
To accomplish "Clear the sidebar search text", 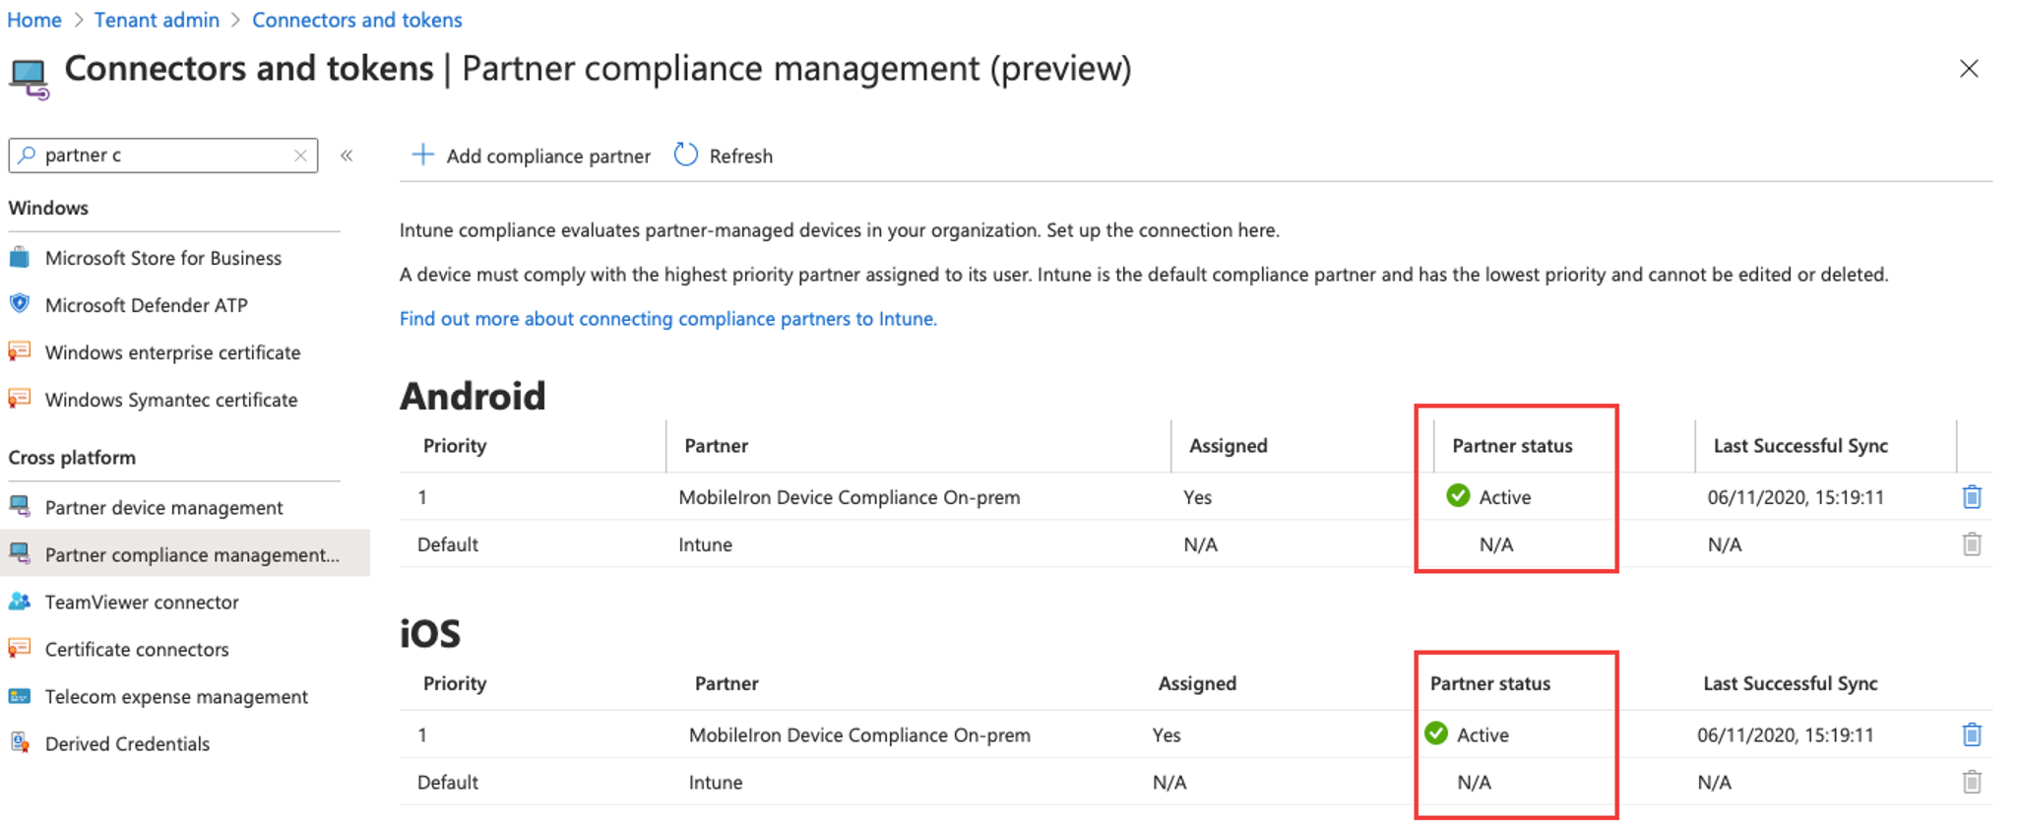I will 300,156.
